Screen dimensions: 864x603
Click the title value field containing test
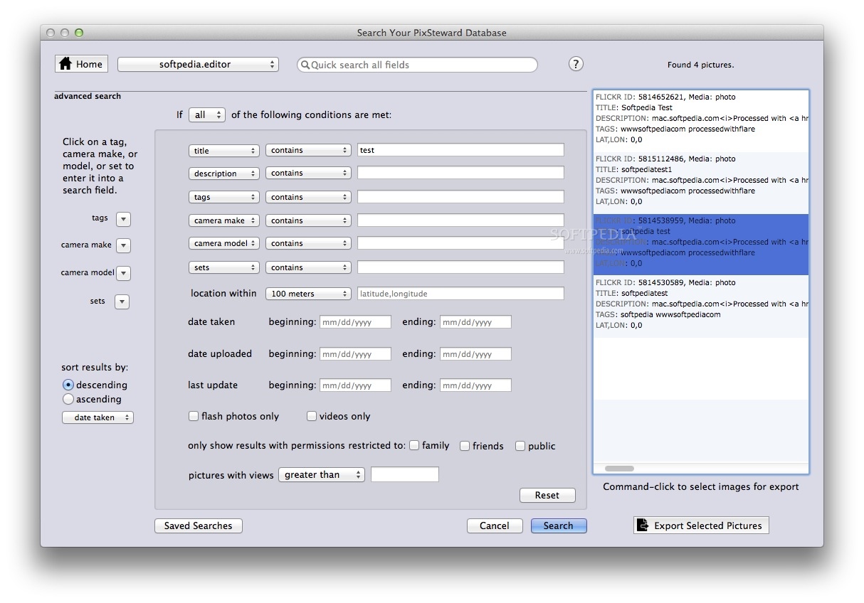460,150
